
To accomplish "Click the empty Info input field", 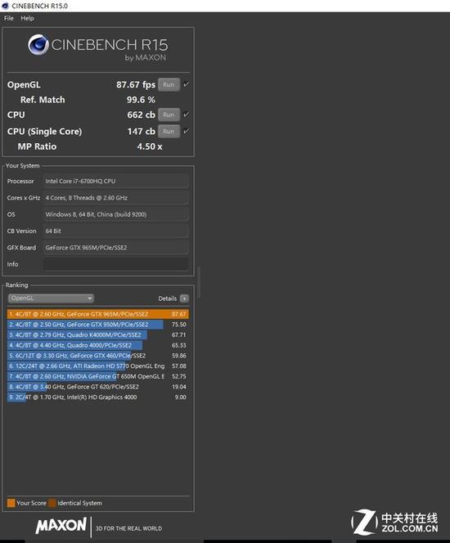I will point(115,264).
